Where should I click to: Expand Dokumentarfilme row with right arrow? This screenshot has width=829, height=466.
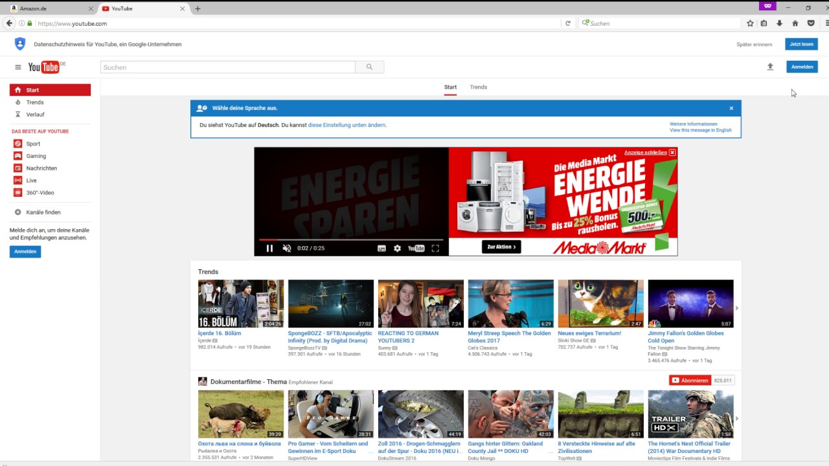click(x=737, y=418)
